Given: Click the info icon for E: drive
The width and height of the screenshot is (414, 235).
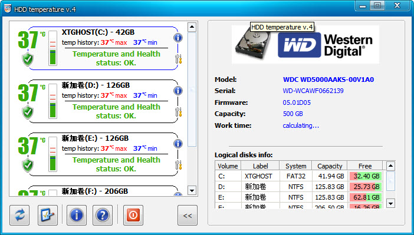Looking at the screenshot, I should (178, 144).
